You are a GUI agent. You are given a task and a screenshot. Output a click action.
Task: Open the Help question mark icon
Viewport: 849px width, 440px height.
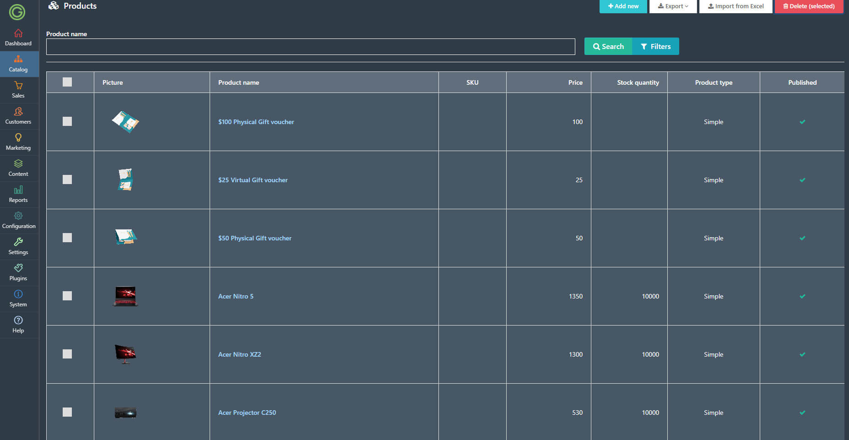(18, 320)
